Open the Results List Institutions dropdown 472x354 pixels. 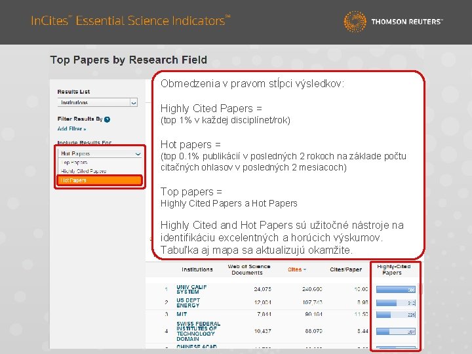[98, 102]
